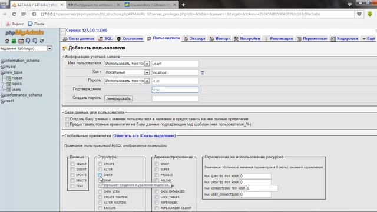Viewport: 377px width, 212px height.
Task: Open the phpMyAdmin documentation icon
Action: pos(28,41)
